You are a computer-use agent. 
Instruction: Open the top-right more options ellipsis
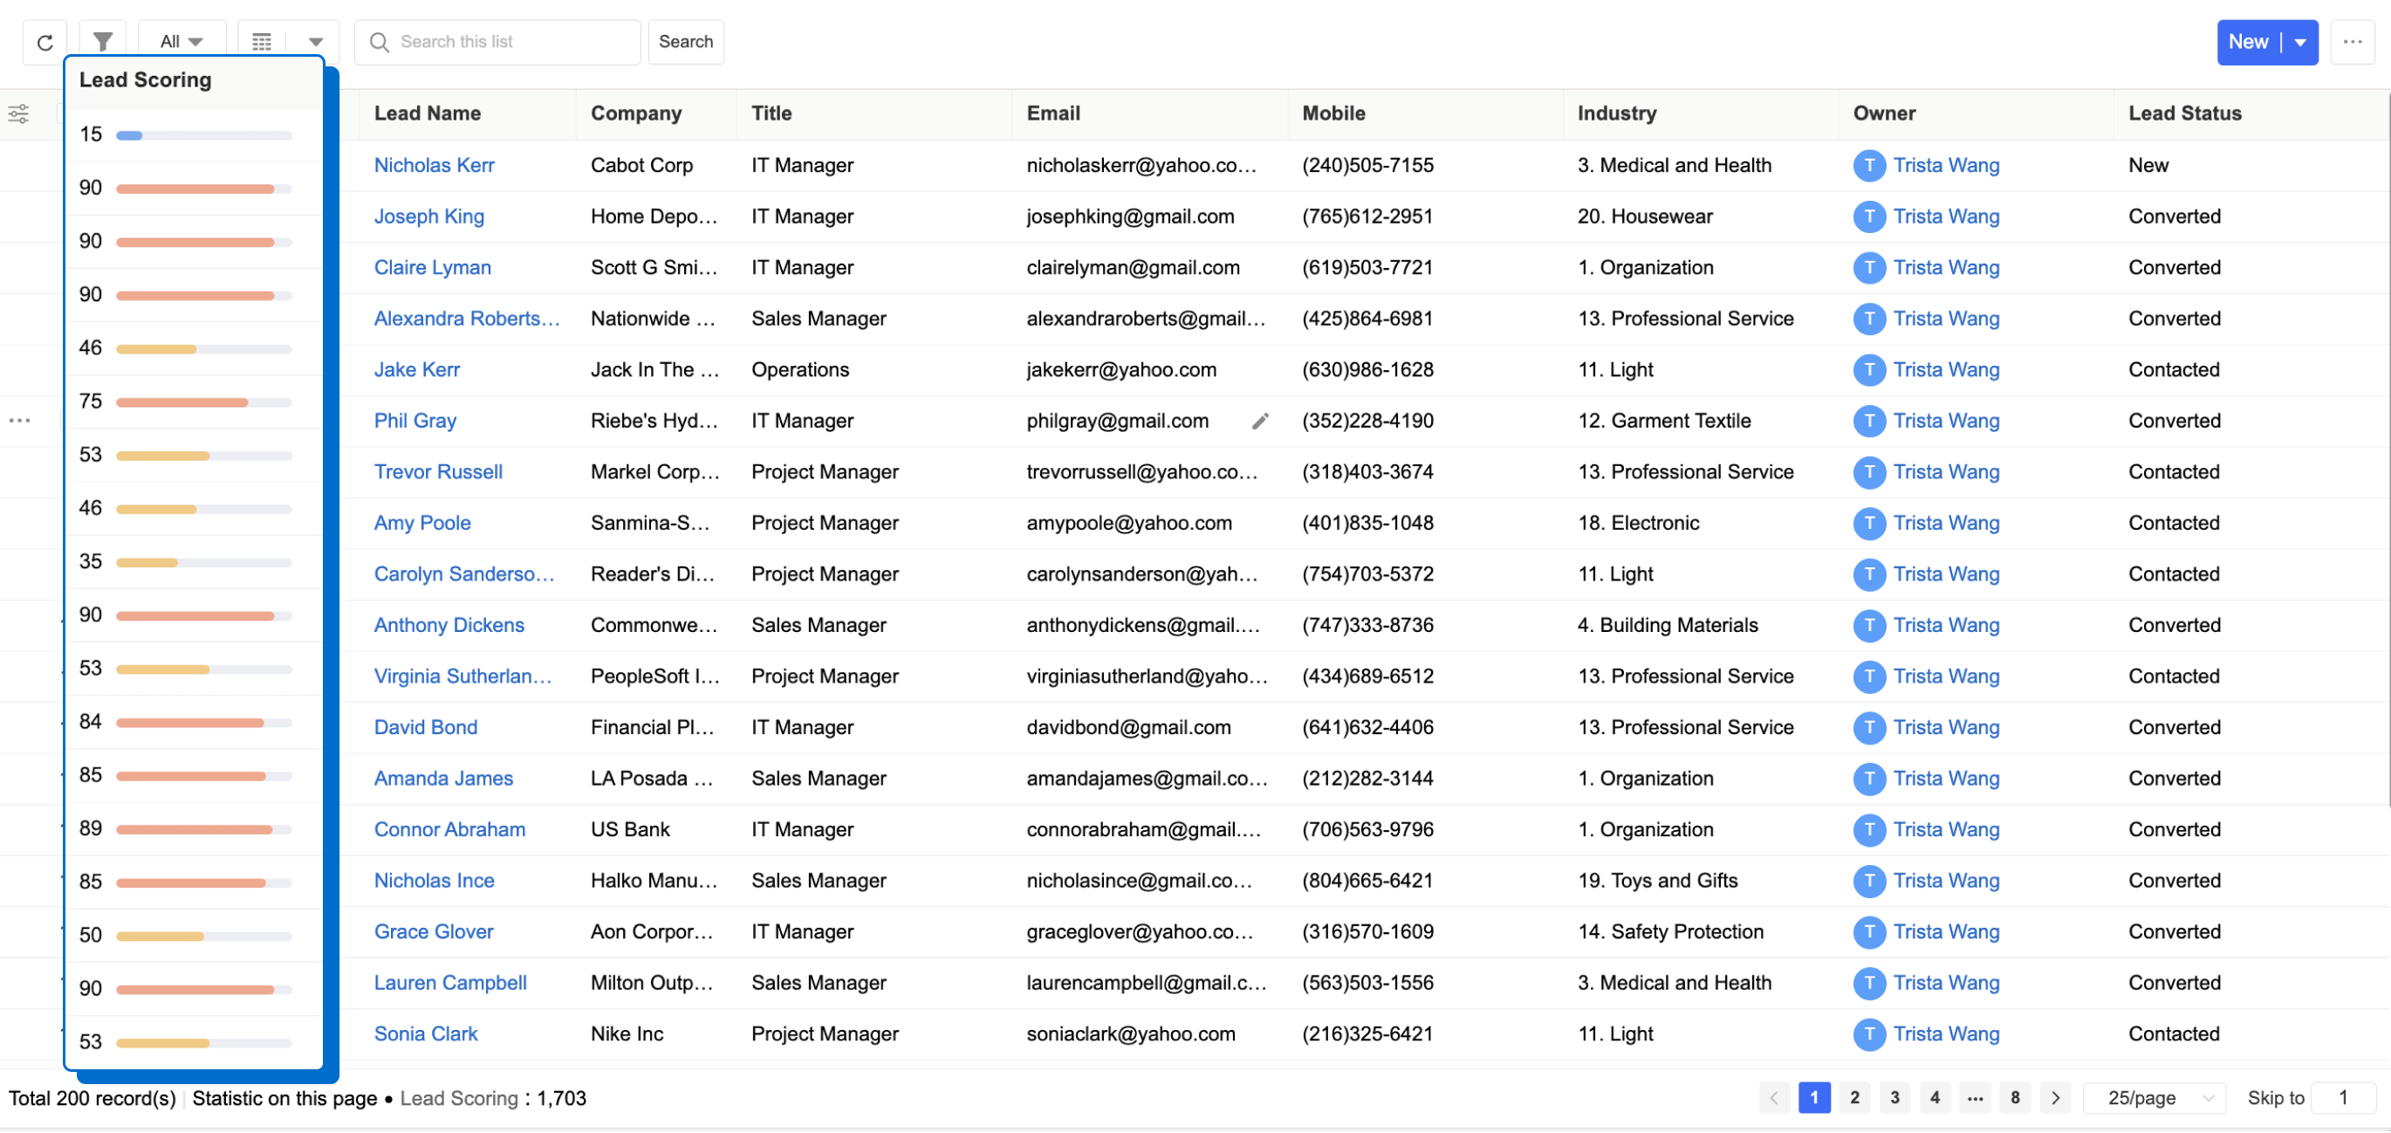coord(2351,42)
